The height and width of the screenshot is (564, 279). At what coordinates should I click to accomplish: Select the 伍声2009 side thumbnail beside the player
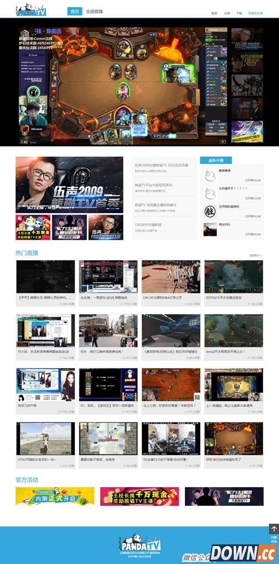[247, 39]
